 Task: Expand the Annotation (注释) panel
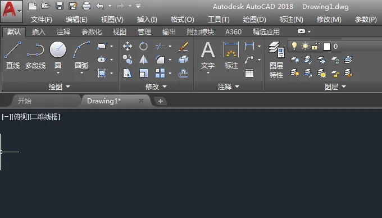229,87
